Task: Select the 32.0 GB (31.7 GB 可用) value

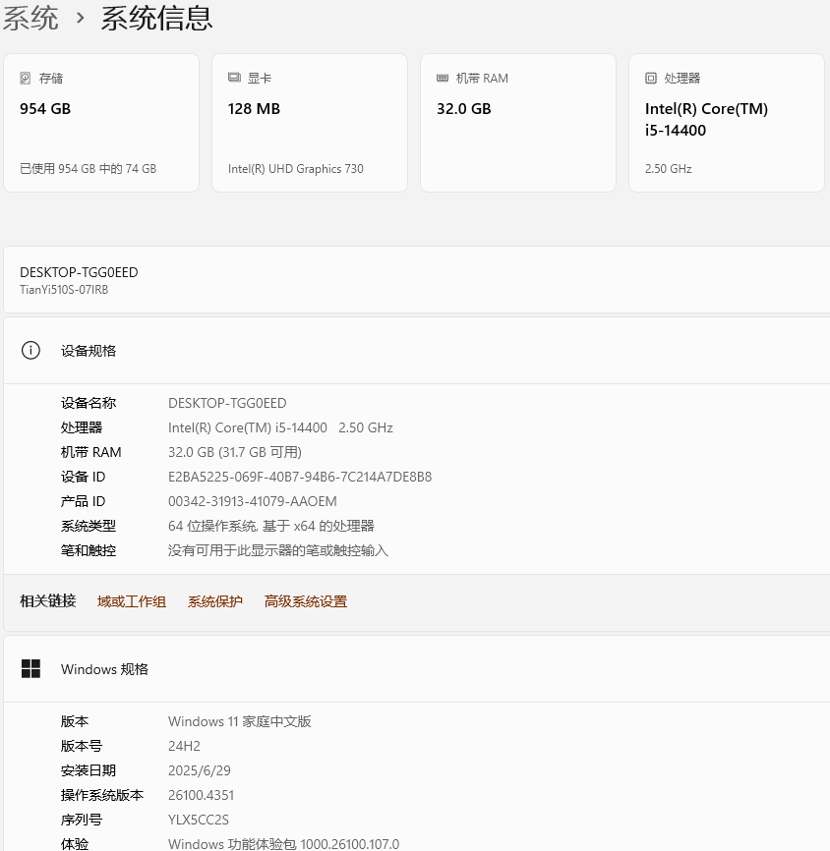Action: point(235,452)
